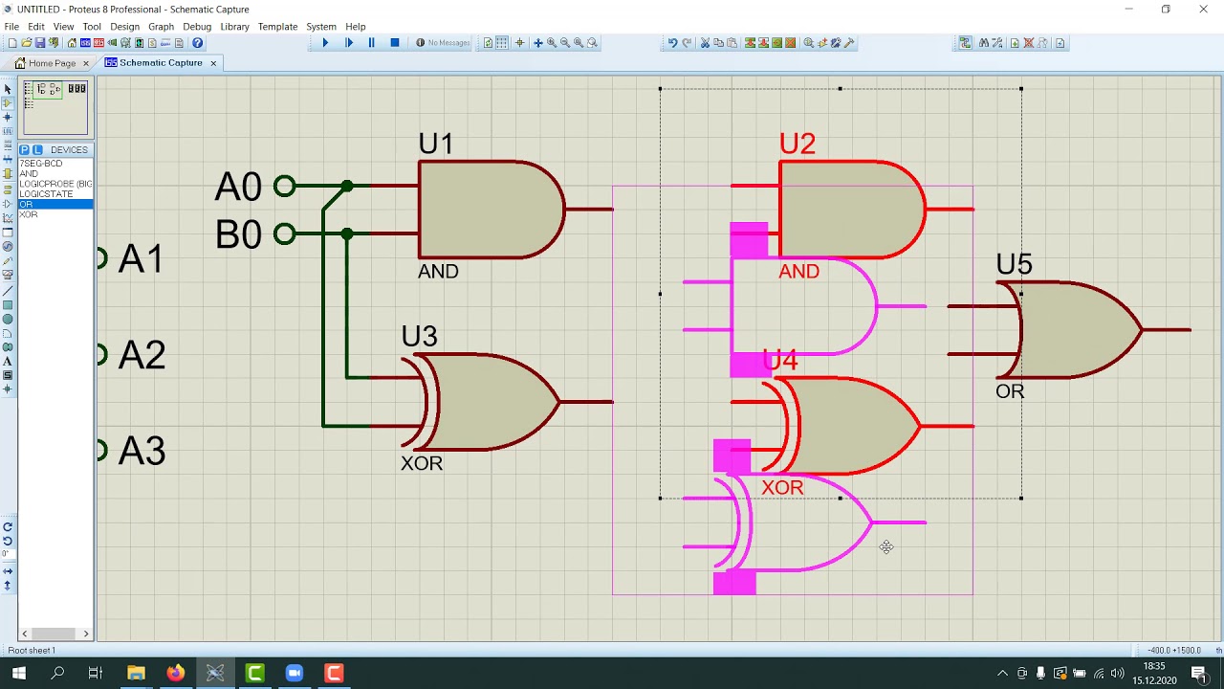Select the Junction Dot Mode tool
The height and width of the screenshot is (689, 1224).
(8, 117)
